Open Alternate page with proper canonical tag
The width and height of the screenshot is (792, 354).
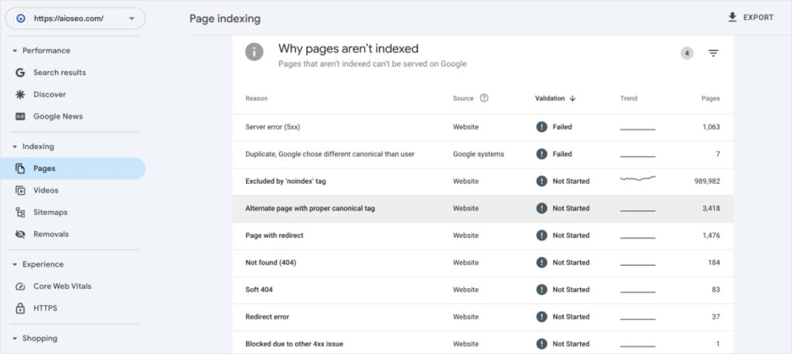click(x=483, y=209)
